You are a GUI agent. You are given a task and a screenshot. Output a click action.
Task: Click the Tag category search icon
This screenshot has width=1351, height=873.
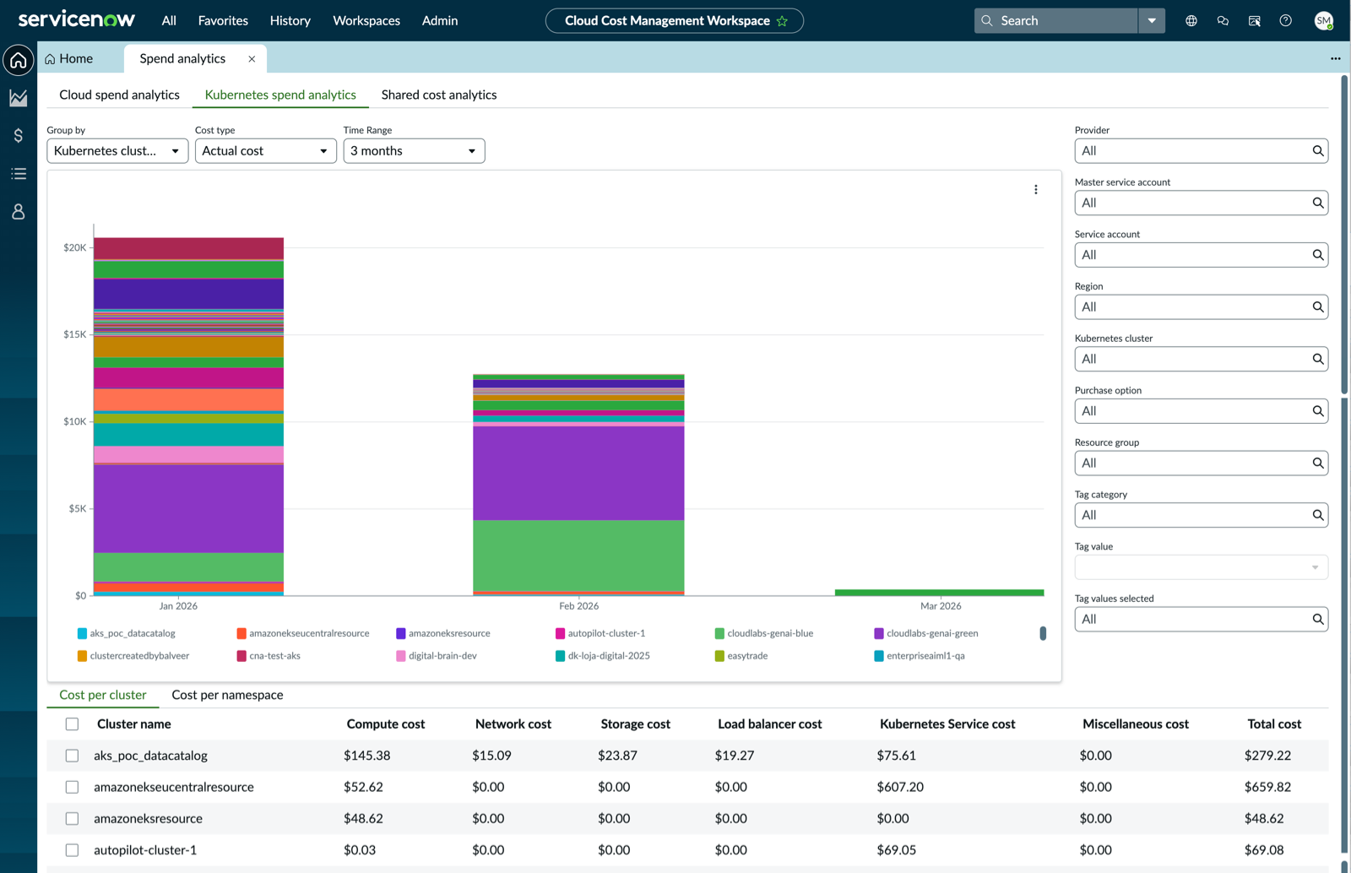[x=1317, y=515]
